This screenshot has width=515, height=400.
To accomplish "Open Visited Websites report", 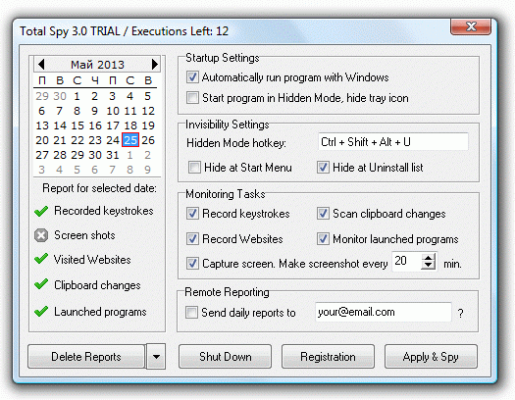I will click(92, 260).
